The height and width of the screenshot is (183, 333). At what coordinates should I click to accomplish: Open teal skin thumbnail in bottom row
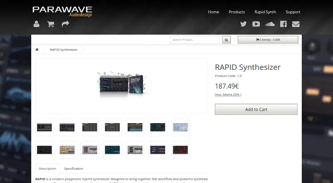tap(112, 150)
